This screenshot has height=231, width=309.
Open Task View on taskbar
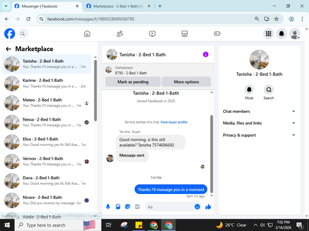tap(108, 225)
